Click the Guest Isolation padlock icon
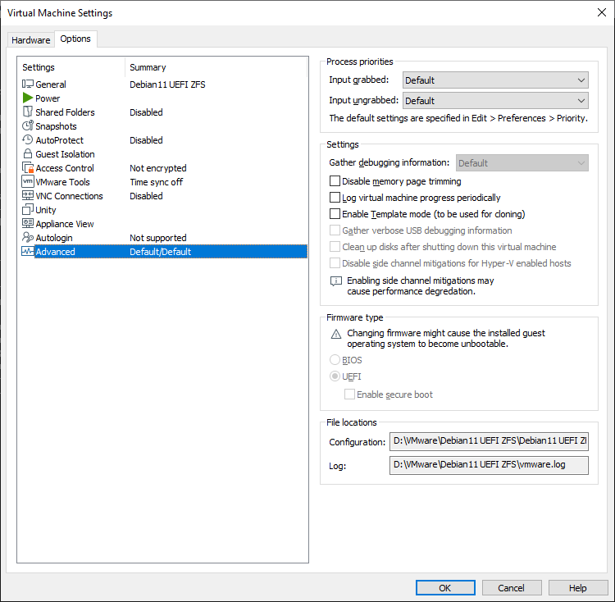This screenshot has height=602, width=615. point(27,153)
